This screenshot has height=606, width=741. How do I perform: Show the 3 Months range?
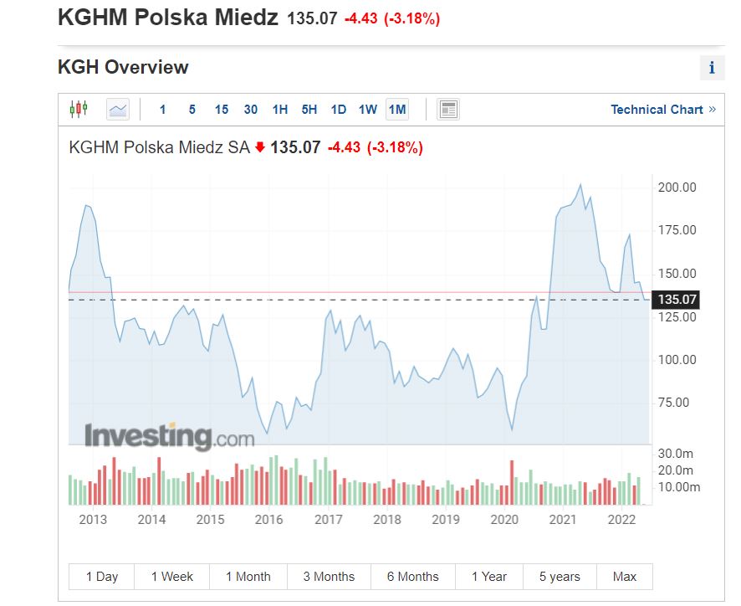pyautogui.click(x=329, y=577)
